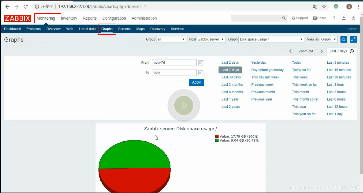This screenshot has width=363, height=193.
Task: Click the browser address bar URL
Action: pos(102,6)
